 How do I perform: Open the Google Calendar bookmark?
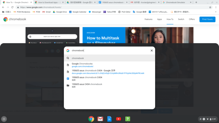78,12
